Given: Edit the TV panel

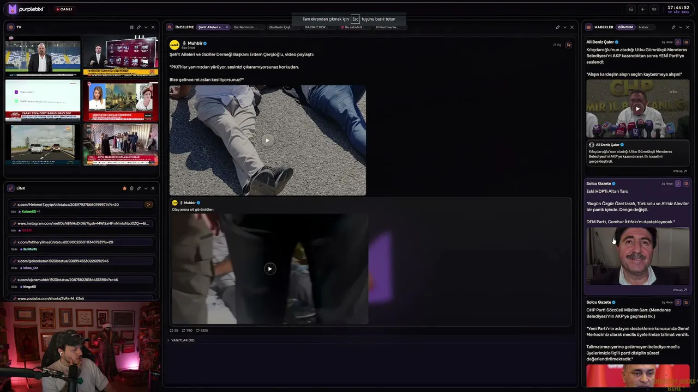Looking at the screenshot, I should coord(139,27).
